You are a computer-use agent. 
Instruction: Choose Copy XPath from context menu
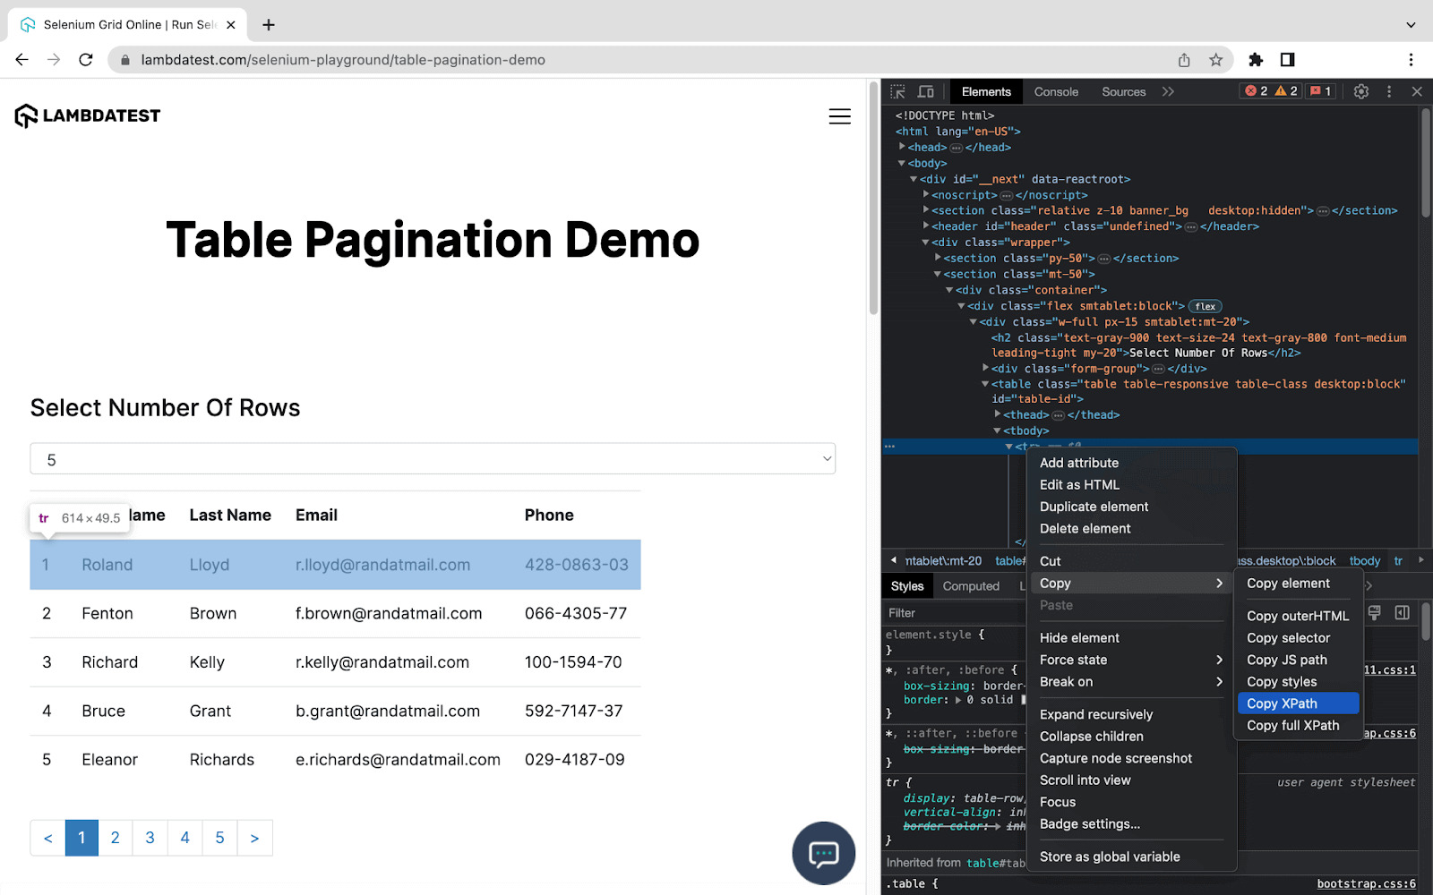1281,703
